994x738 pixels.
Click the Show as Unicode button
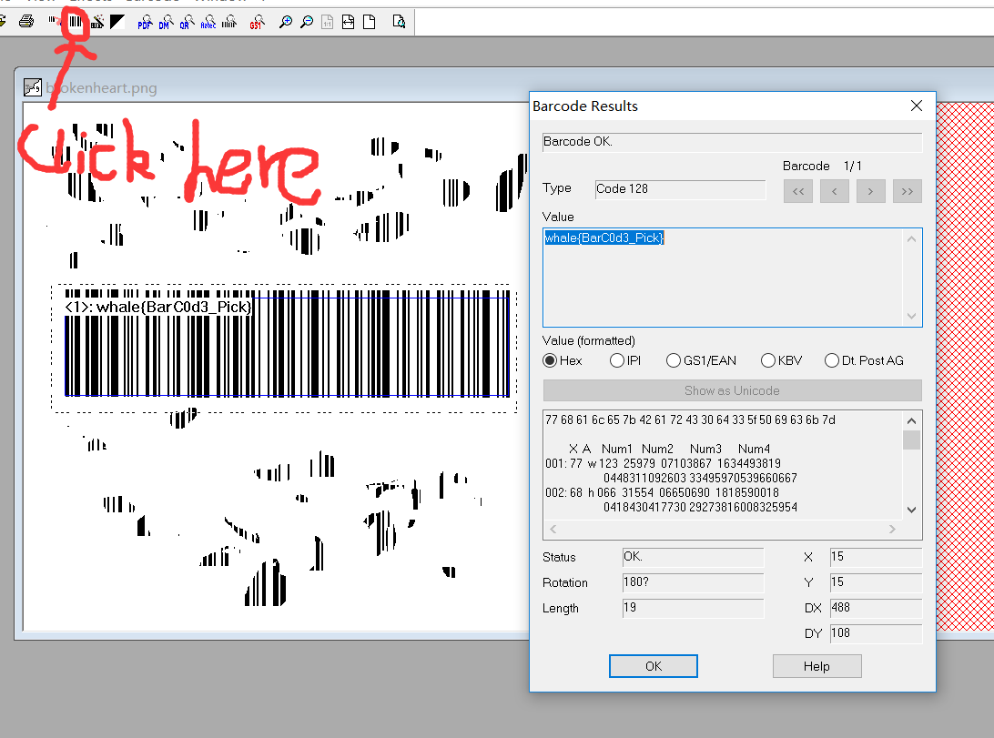point(732,391)
